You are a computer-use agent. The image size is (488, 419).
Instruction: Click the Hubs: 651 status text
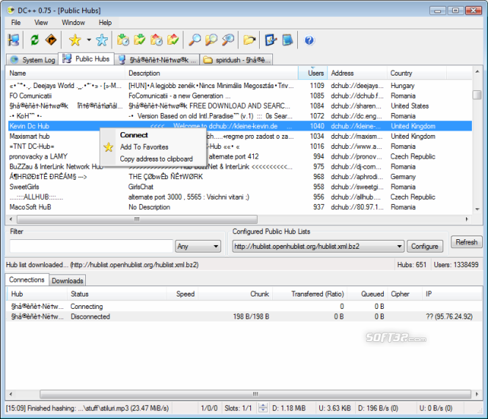pos(412,265)
